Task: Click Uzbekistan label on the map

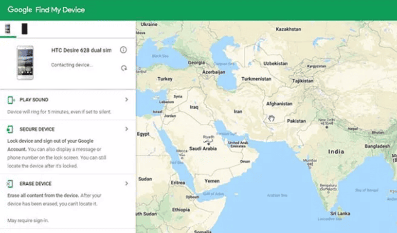Action: [x=275, y=64]
